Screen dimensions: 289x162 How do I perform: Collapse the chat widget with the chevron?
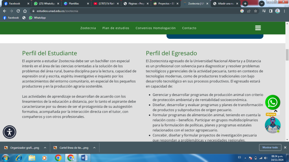point(276,111)
